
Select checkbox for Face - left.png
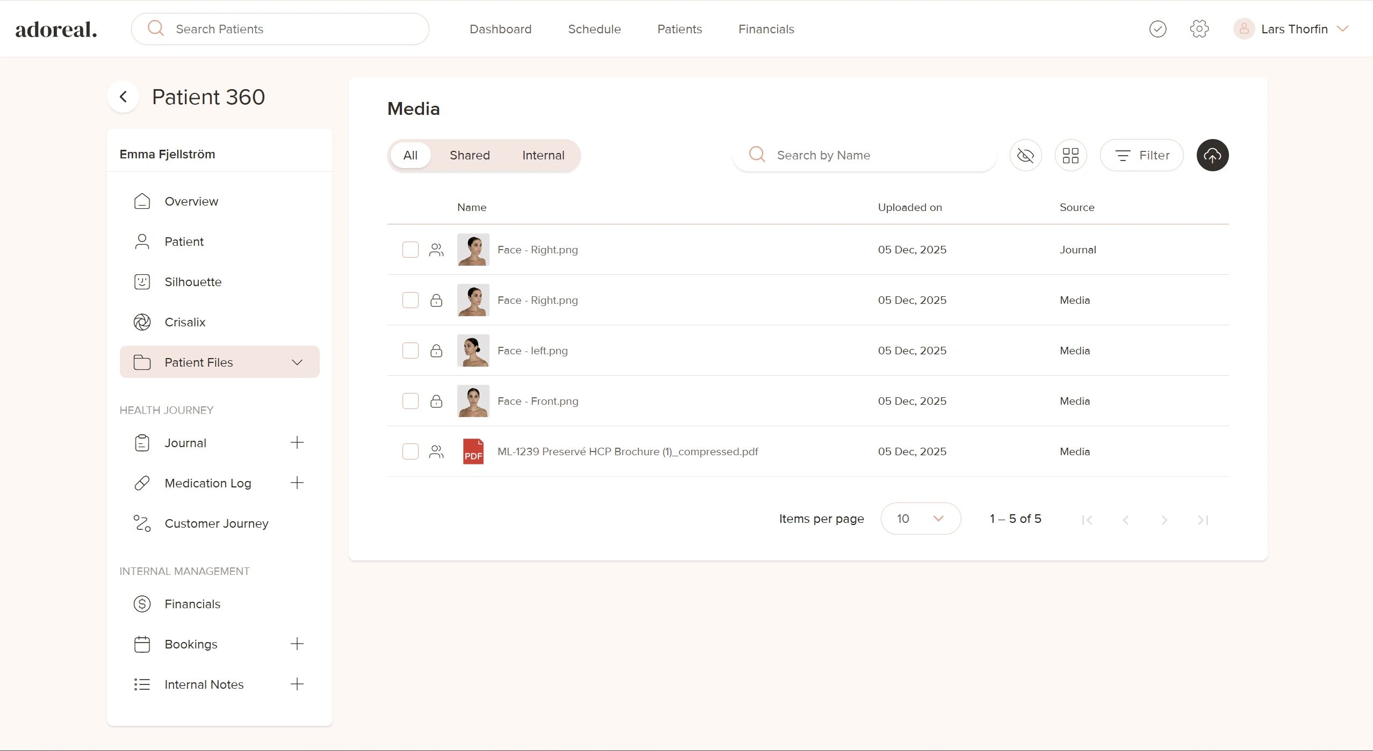[411, 351]
